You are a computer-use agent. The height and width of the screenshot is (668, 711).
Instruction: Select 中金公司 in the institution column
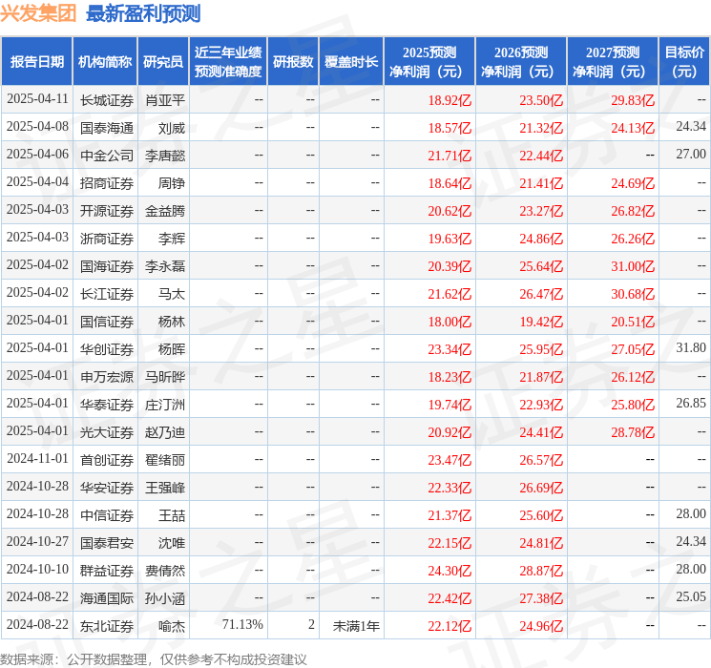pos(106,155)
